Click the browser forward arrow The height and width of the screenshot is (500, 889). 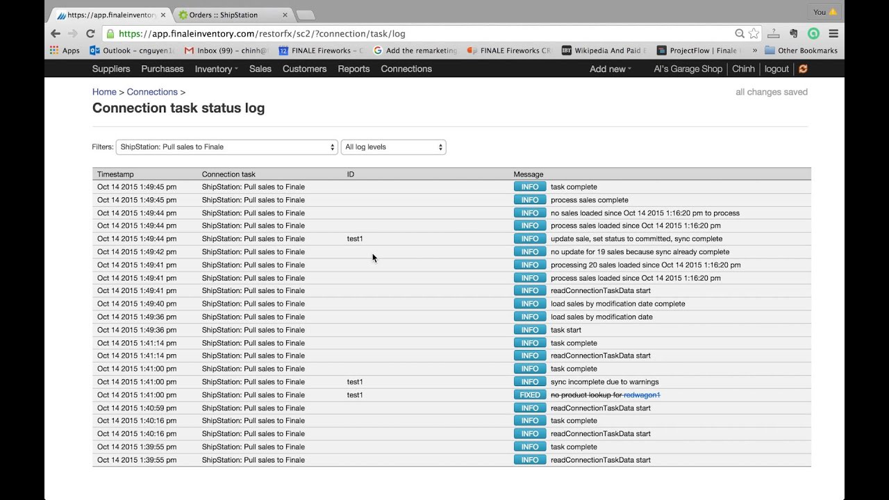(73, 33)
